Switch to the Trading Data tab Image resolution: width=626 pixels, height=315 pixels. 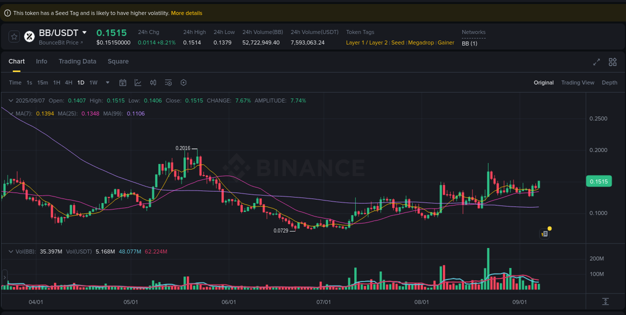click(x=77, y=61)
